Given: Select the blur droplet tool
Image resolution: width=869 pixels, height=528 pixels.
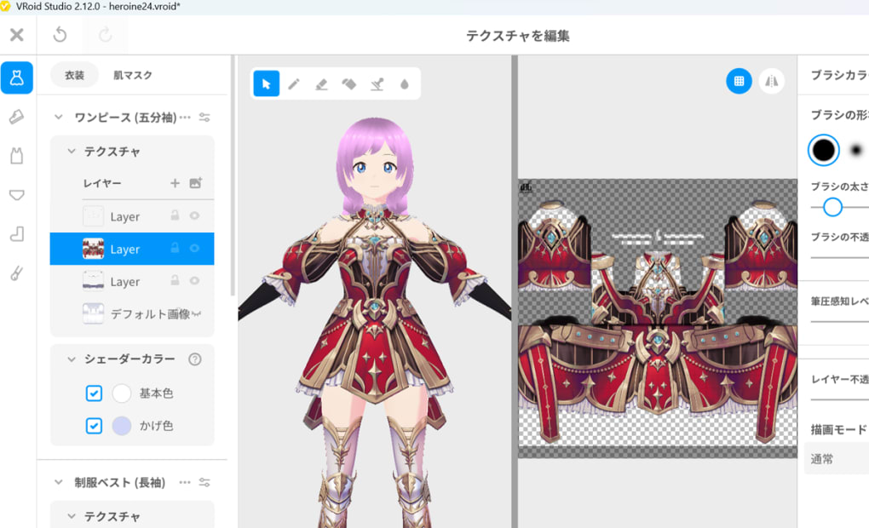Looking at the screenshot, I should point(405,83).
